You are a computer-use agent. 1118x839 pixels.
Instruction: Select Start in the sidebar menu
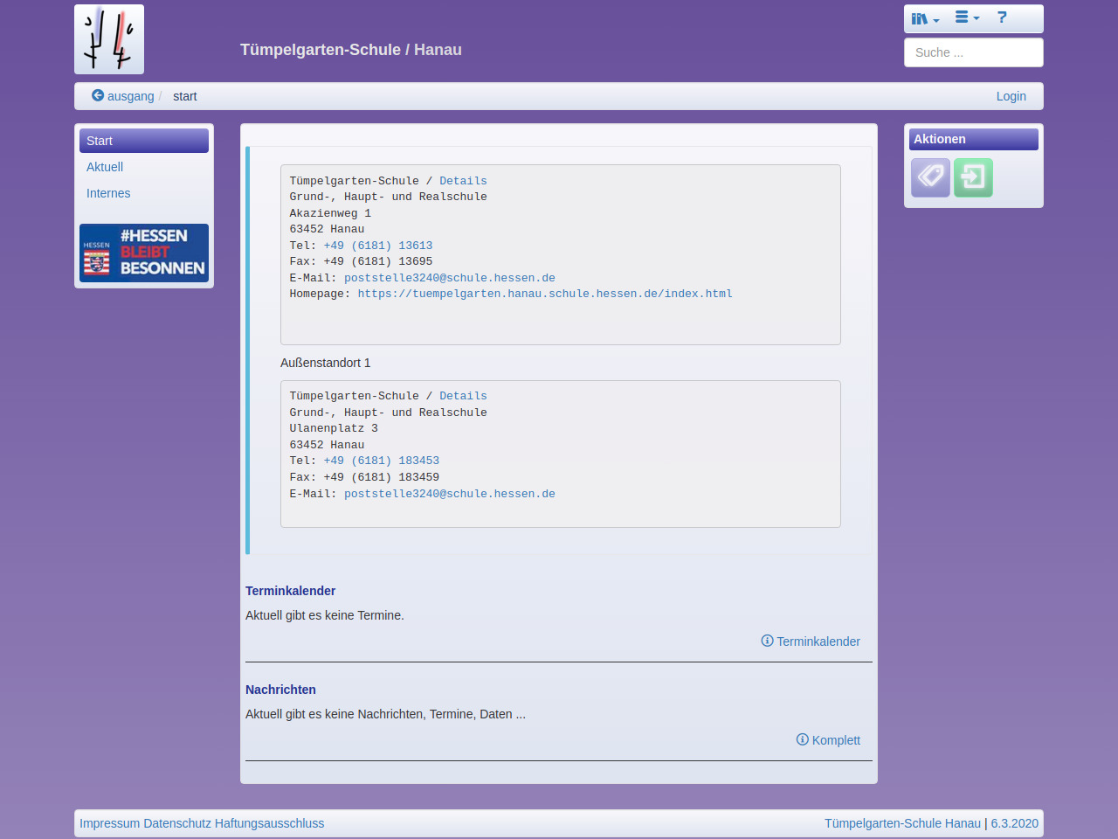click(x=144, y=141)
